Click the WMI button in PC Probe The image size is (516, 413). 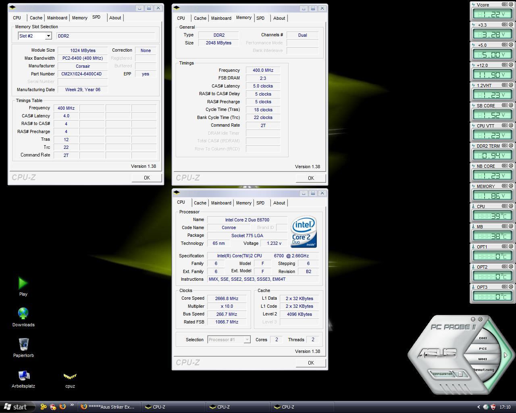click(483, 359)
